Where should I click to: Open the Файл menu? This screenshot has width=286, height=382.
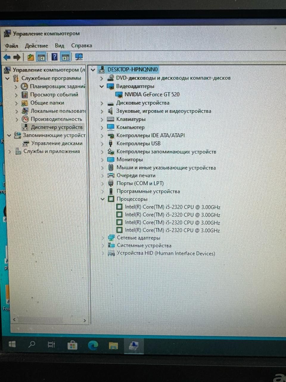tap(11, 46)
